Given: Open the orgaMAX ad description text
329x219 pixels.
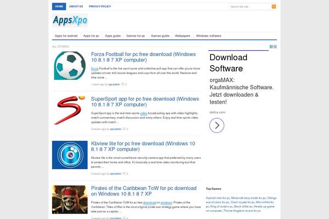Looking at the screenshot, I should pyautogui.click(x=241, y=91).
